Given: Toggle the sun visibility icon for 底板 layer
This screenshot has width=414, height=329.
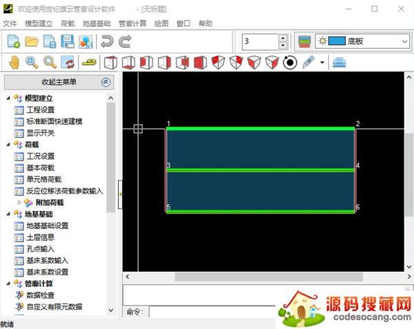Looking at the screenshot, I should pyautogui.click(x=322, y=41).
